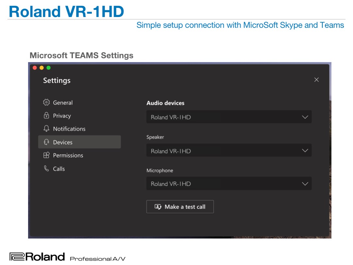Switch to the Permissions settings section
The image size is (353, 265).
[x=68, y=155]
